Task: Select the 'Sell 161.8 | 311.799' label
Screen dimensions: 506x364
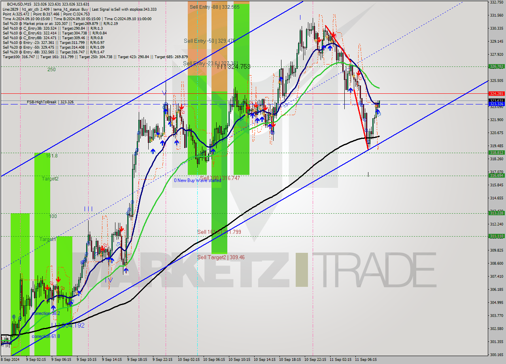Action: (219, 232)
